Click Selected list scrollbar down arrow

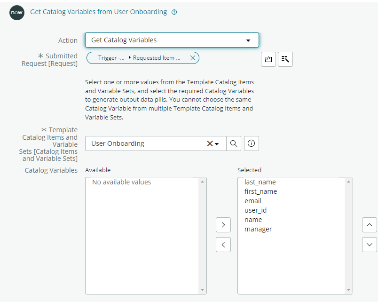pos(348,290)
